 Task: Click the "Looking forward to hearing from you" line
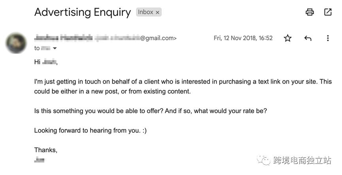click(90, 130)
